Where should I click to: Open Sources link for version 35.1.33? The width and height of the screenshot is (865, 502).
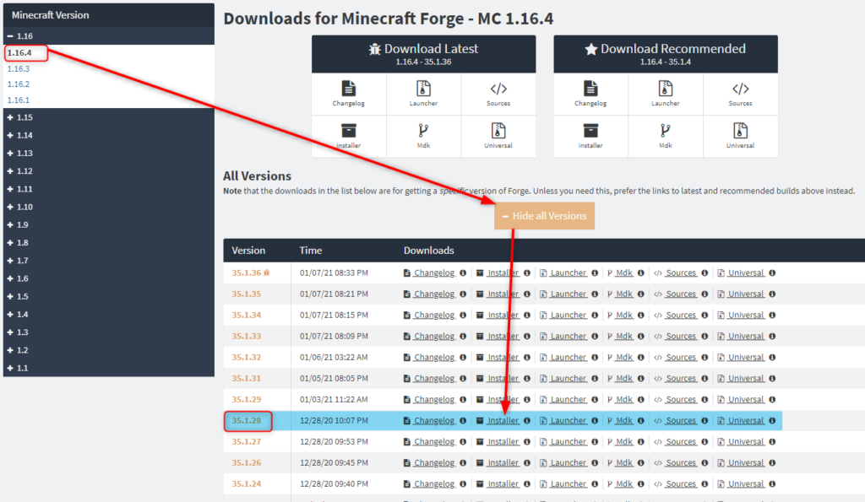(x=682, y=336)
